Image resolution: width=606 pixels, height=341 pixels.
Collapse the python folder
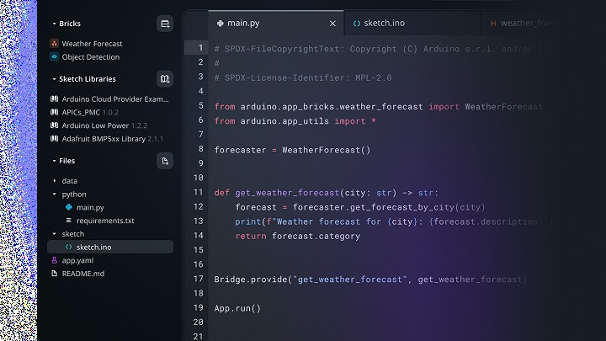point(54,194)
